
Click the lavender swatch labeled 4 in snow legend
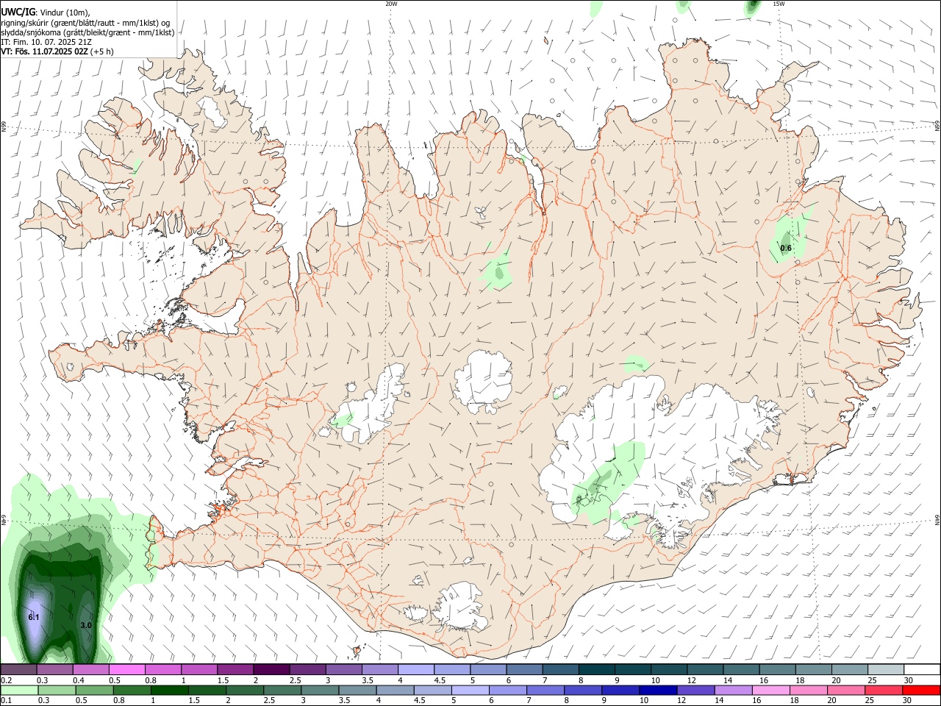pos(416,670)
